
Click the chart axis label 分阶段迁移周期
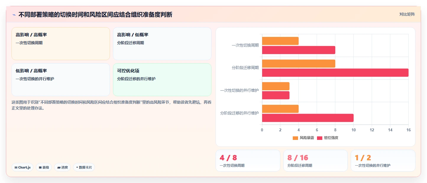pos(245,68)
